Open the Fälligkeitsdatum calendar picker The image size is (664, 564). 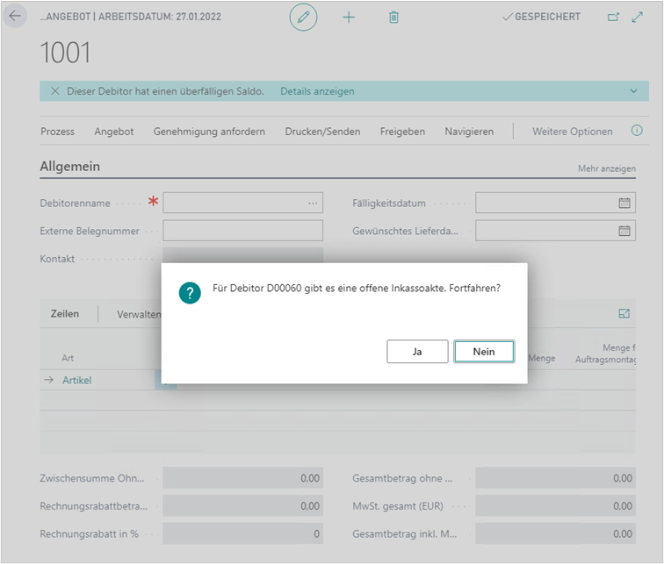(x=624, y=203)
